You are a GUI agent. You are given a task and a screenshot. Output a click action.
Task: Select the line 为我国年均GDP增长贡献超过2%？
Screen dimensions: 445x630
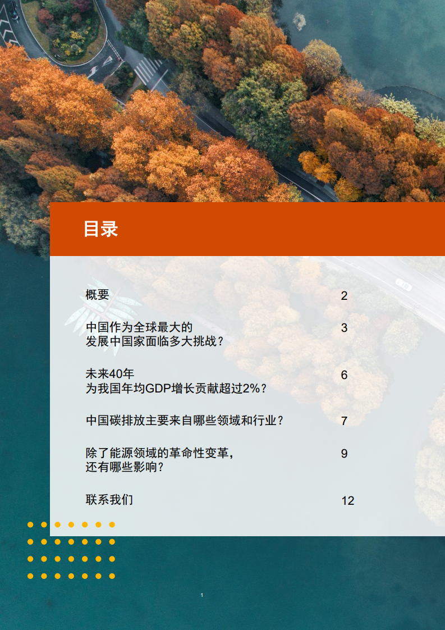pyautogui.click(x=176, y=389)
